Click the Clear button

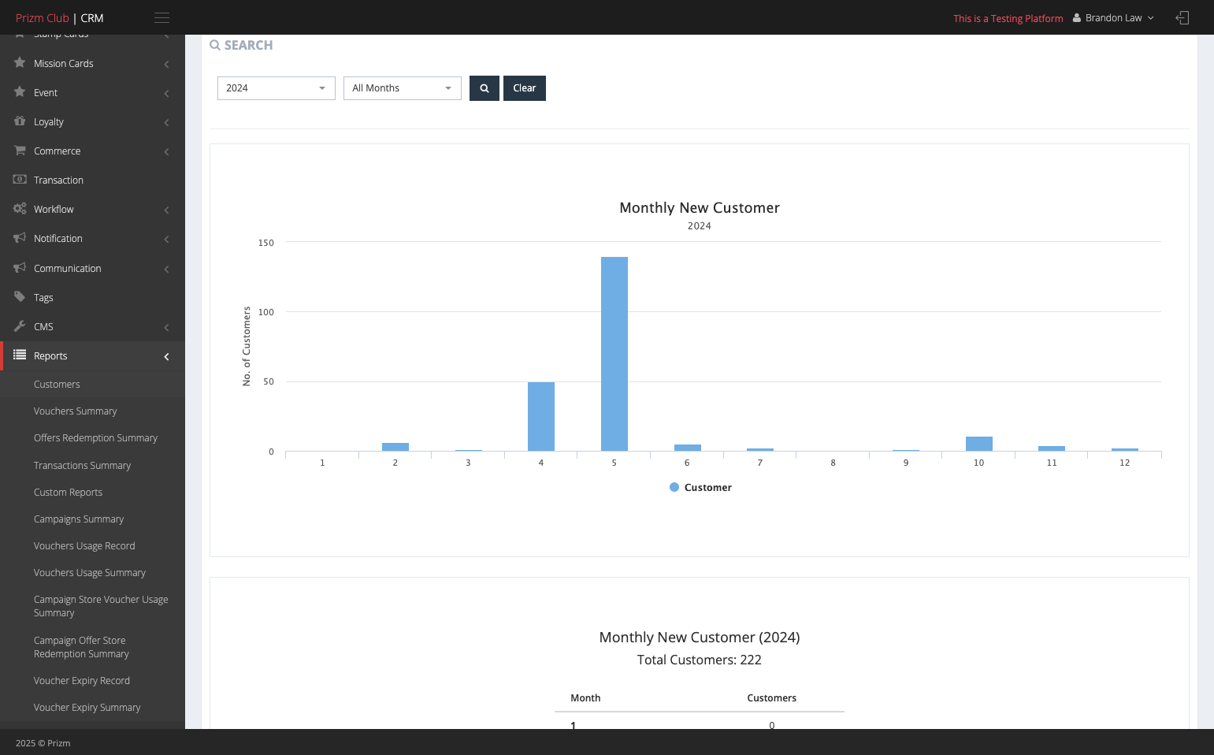pyautogui.click(x=525, y=88)
